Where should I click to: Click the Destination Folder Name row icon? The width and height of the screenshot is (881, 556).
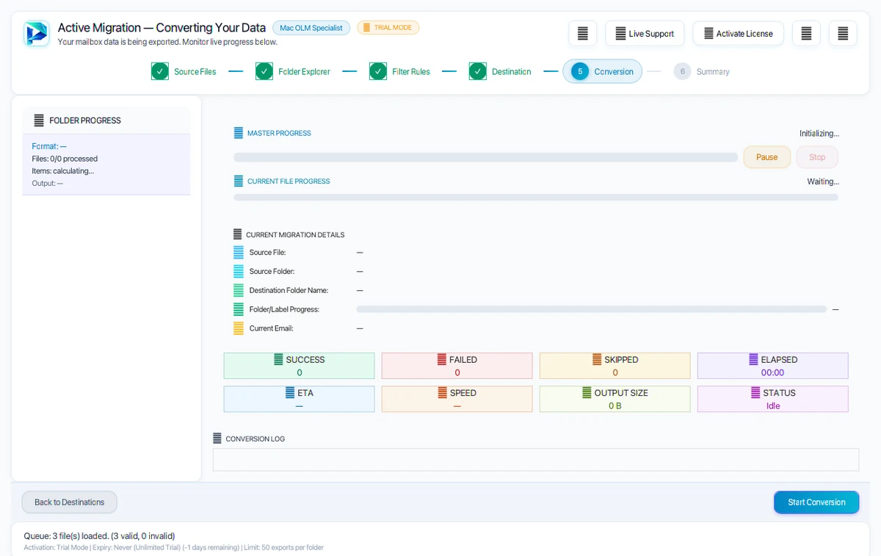coord(238,290)
